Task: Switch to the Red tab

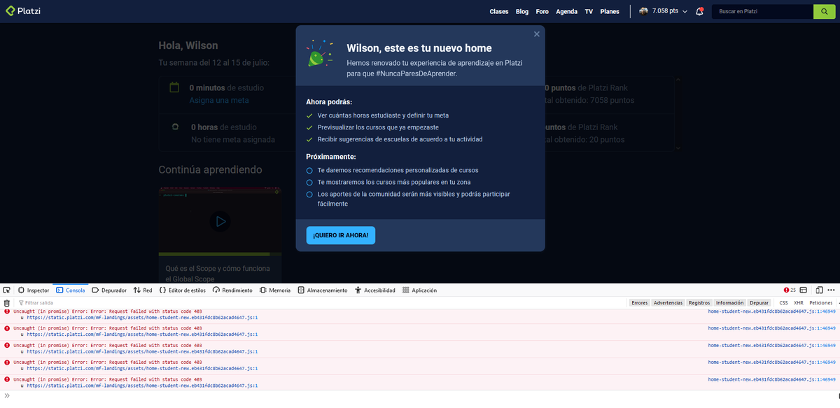Action: pyautogui.click(x=143, y=290)
